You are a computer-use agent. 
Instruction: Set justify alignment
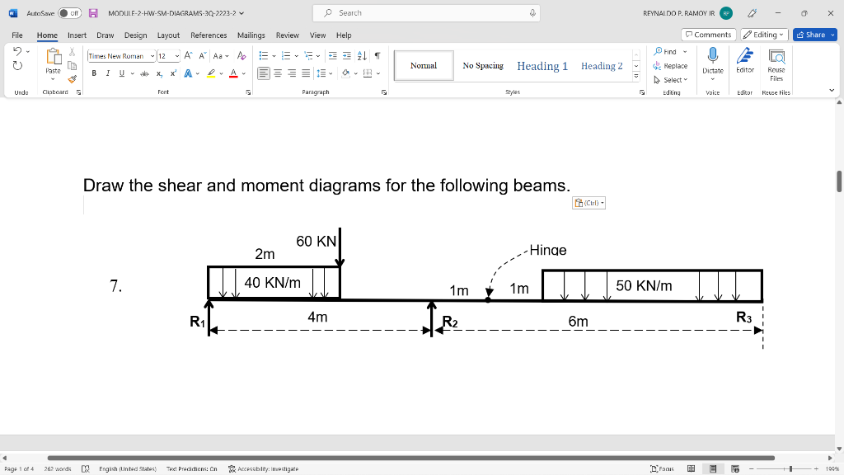[306, 73]
